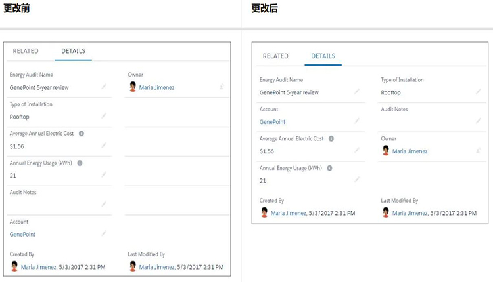Select DETAILS tab in before panel
This screenshot has width=493, height=282.
pyautogui.click(x=73, y=51)
